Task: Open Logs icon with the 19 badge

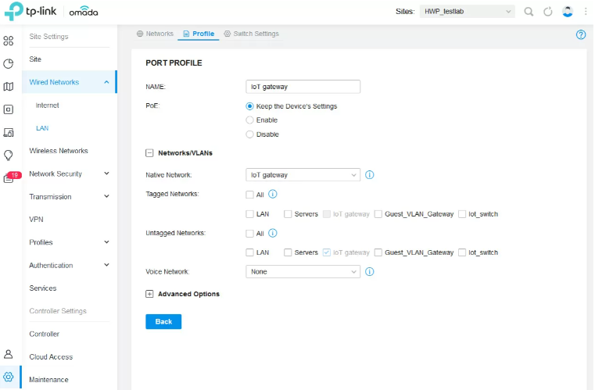Action: [x=9, y=178]
